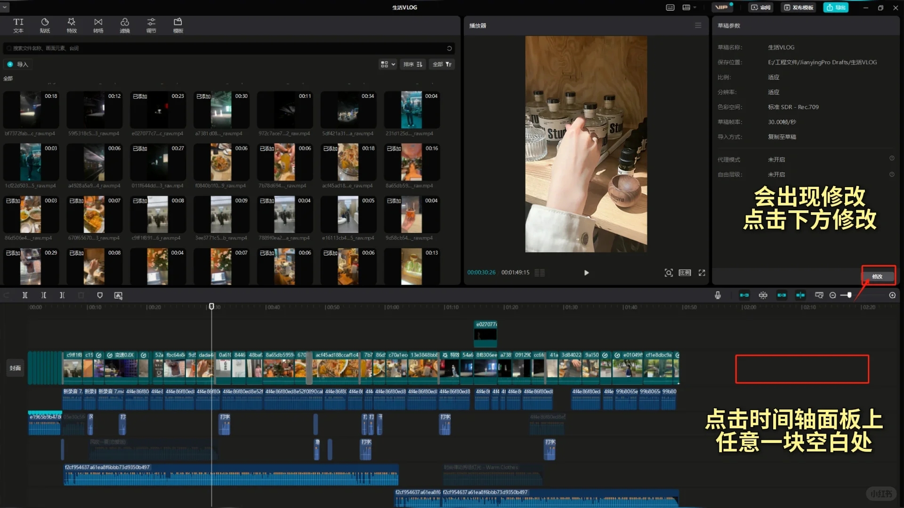This screenshot has width=904, height=508.
Task: Click the 审阅 review button
Action: pos(760,8)
